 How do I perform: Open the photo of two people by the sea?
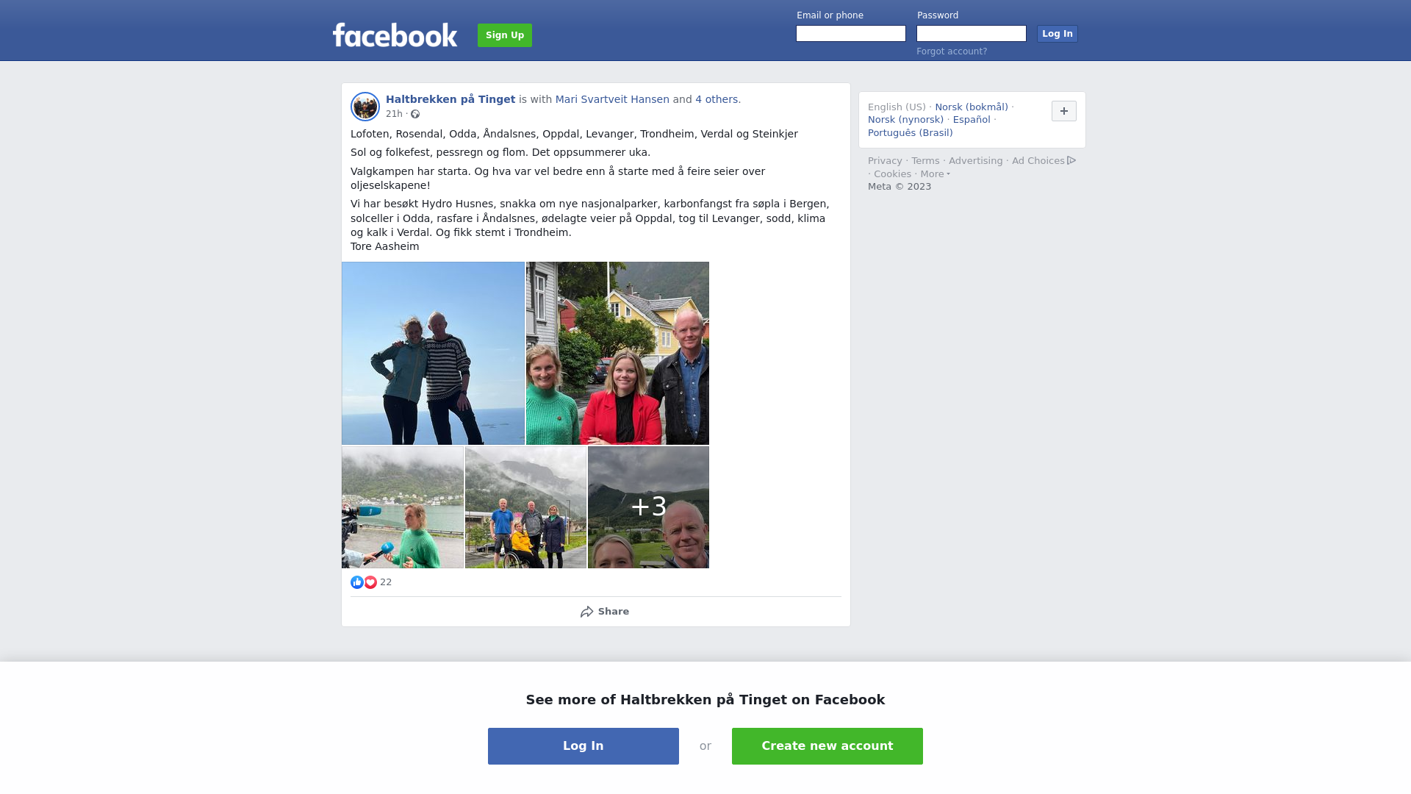(x=433, y=353)
